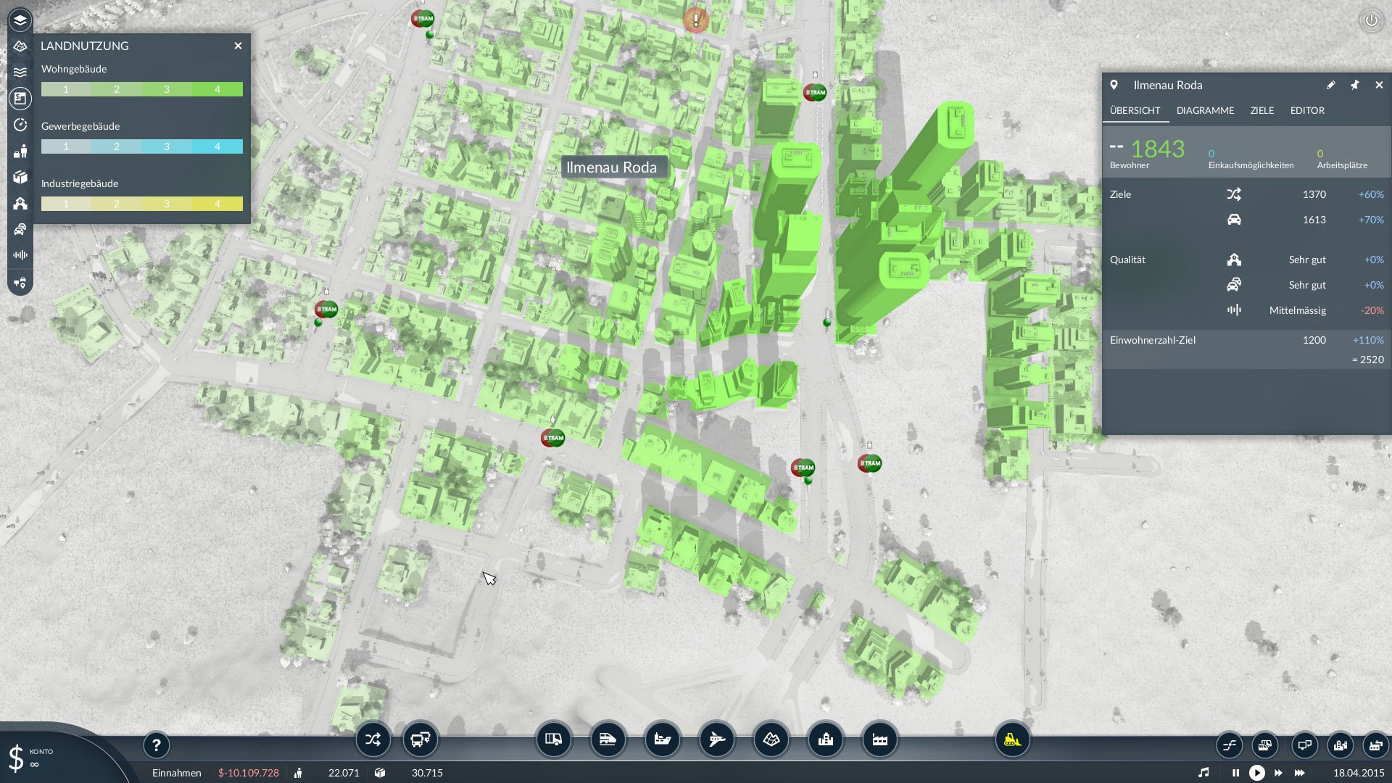
Task: Toggle the land use layer
Action: click(x=20, y=98)
